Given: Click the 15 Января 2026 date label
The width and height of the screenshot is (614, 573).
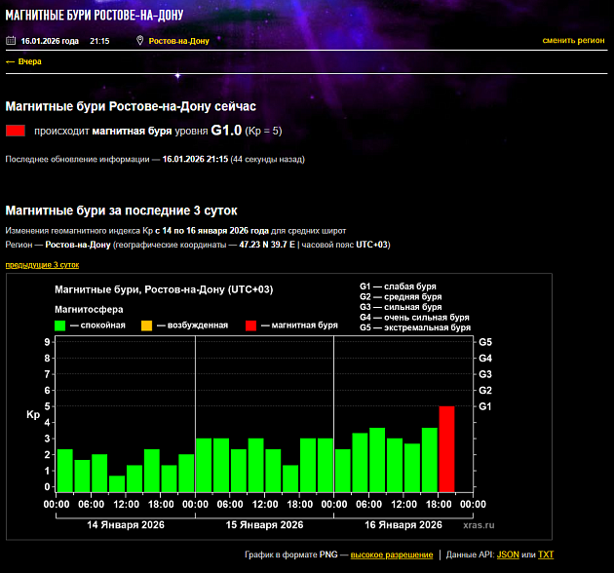Looking at the screenshot, I should point(265,524).
